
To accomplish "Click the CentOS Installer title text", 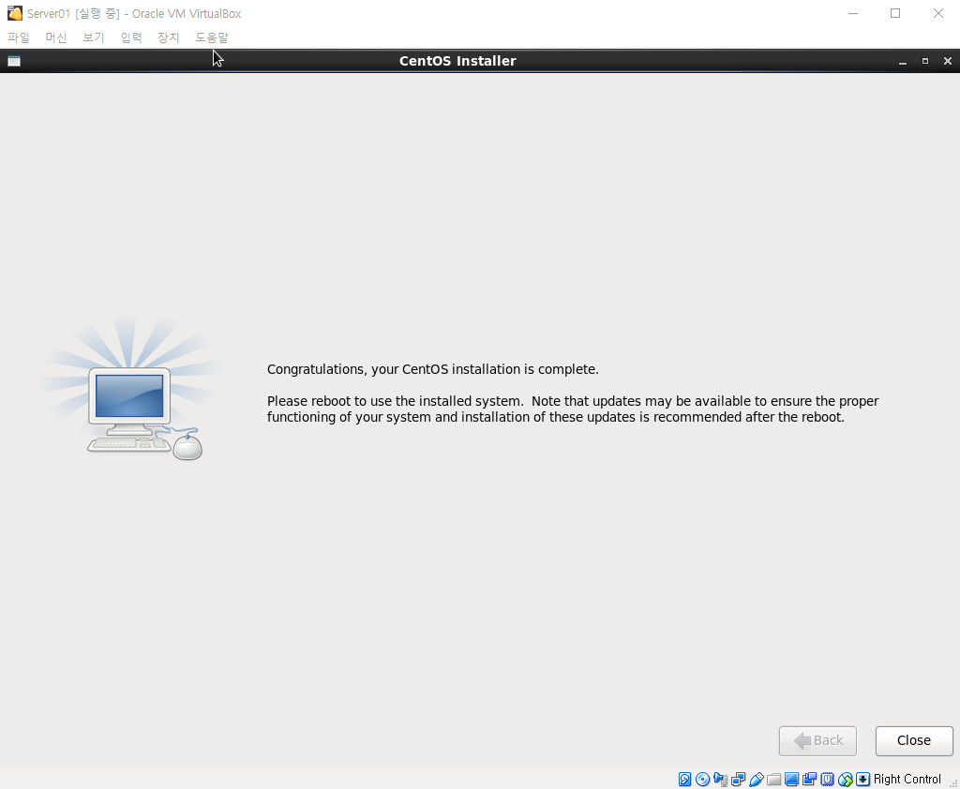I will point(457,61).
